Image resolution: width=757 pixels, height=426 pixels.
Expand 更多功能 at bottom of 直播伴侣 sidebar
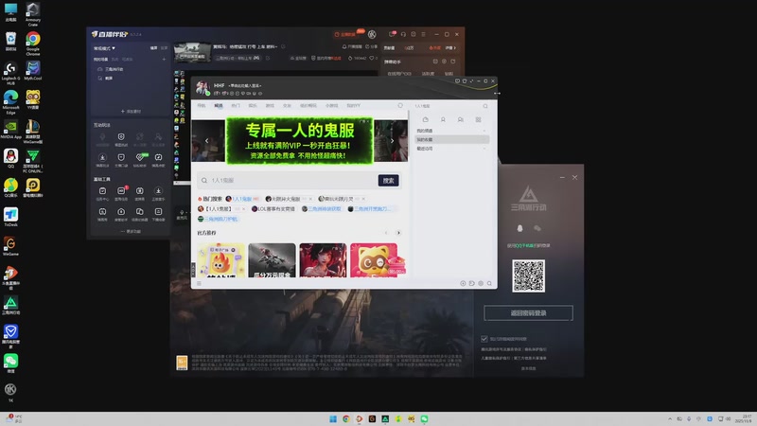131,231
